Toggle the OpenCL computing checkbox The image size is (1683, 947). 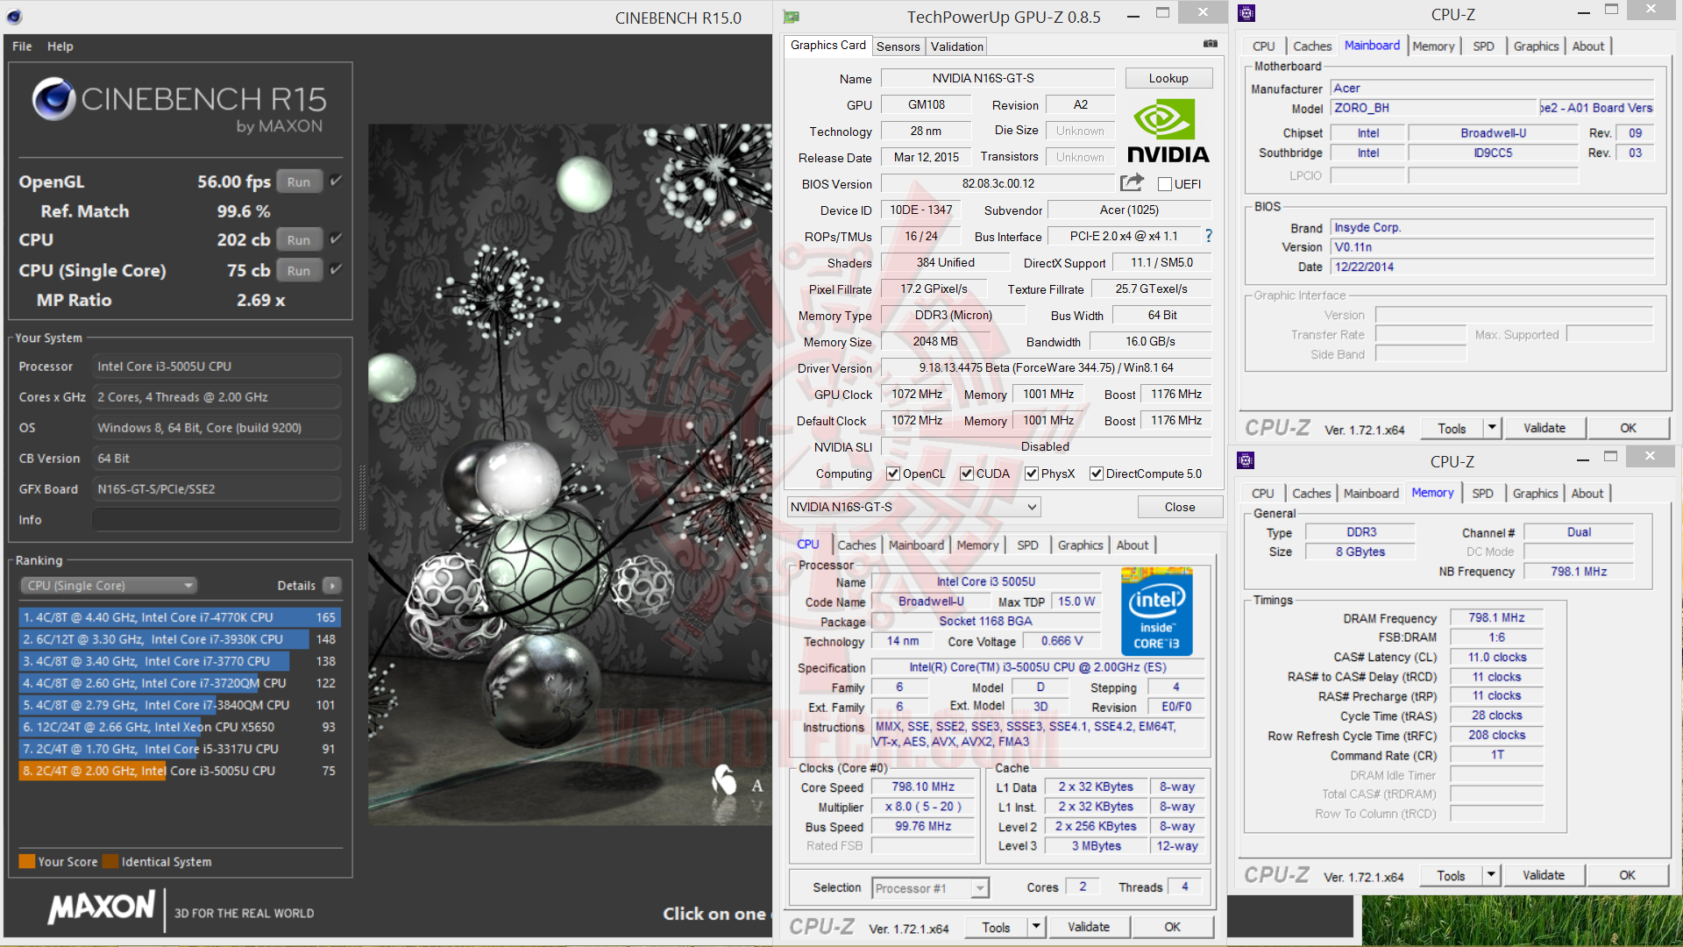point(893,473)
